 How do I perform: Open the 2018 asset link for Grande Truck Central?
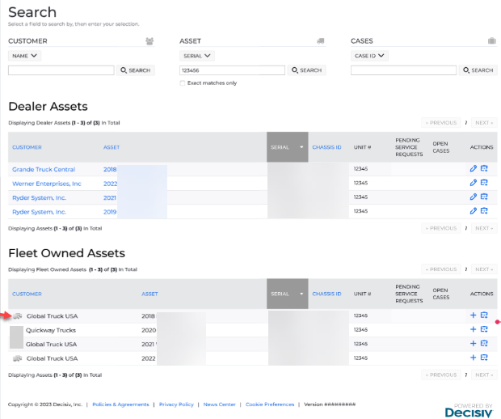pos(110,169)
